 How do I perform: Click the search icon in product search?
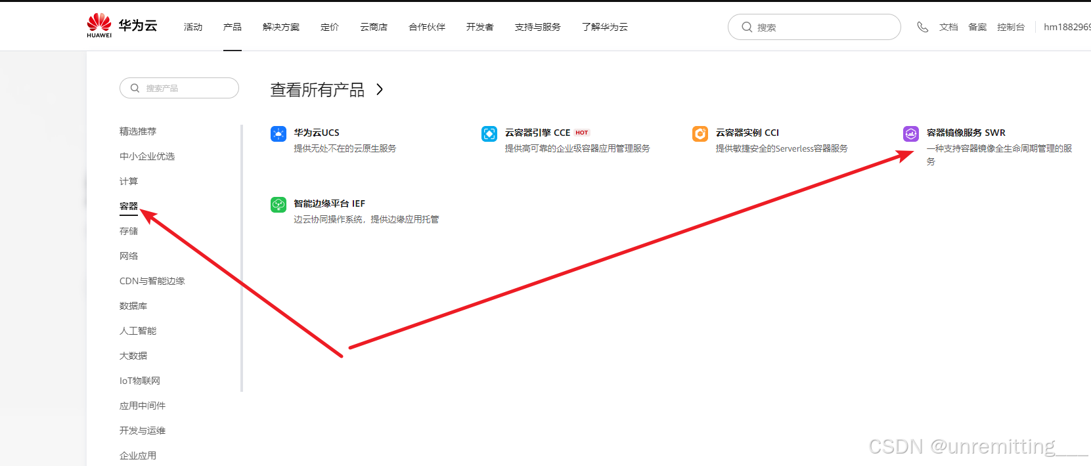pos(135,88)
